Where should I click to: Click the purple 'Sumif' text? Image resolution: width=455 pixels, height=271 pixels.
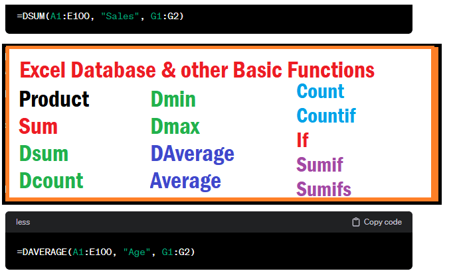(319, 164)
